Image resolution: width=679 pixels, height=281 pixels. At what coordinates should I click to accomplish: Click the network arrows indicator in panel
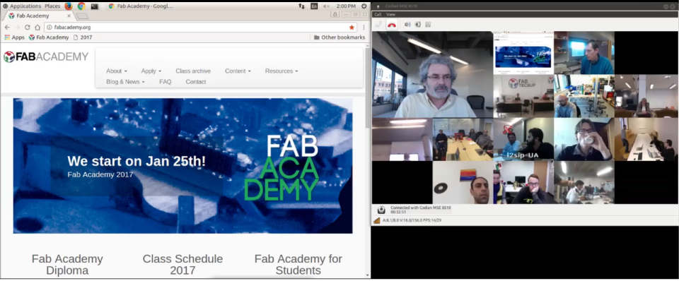click(x=302, y=6)
